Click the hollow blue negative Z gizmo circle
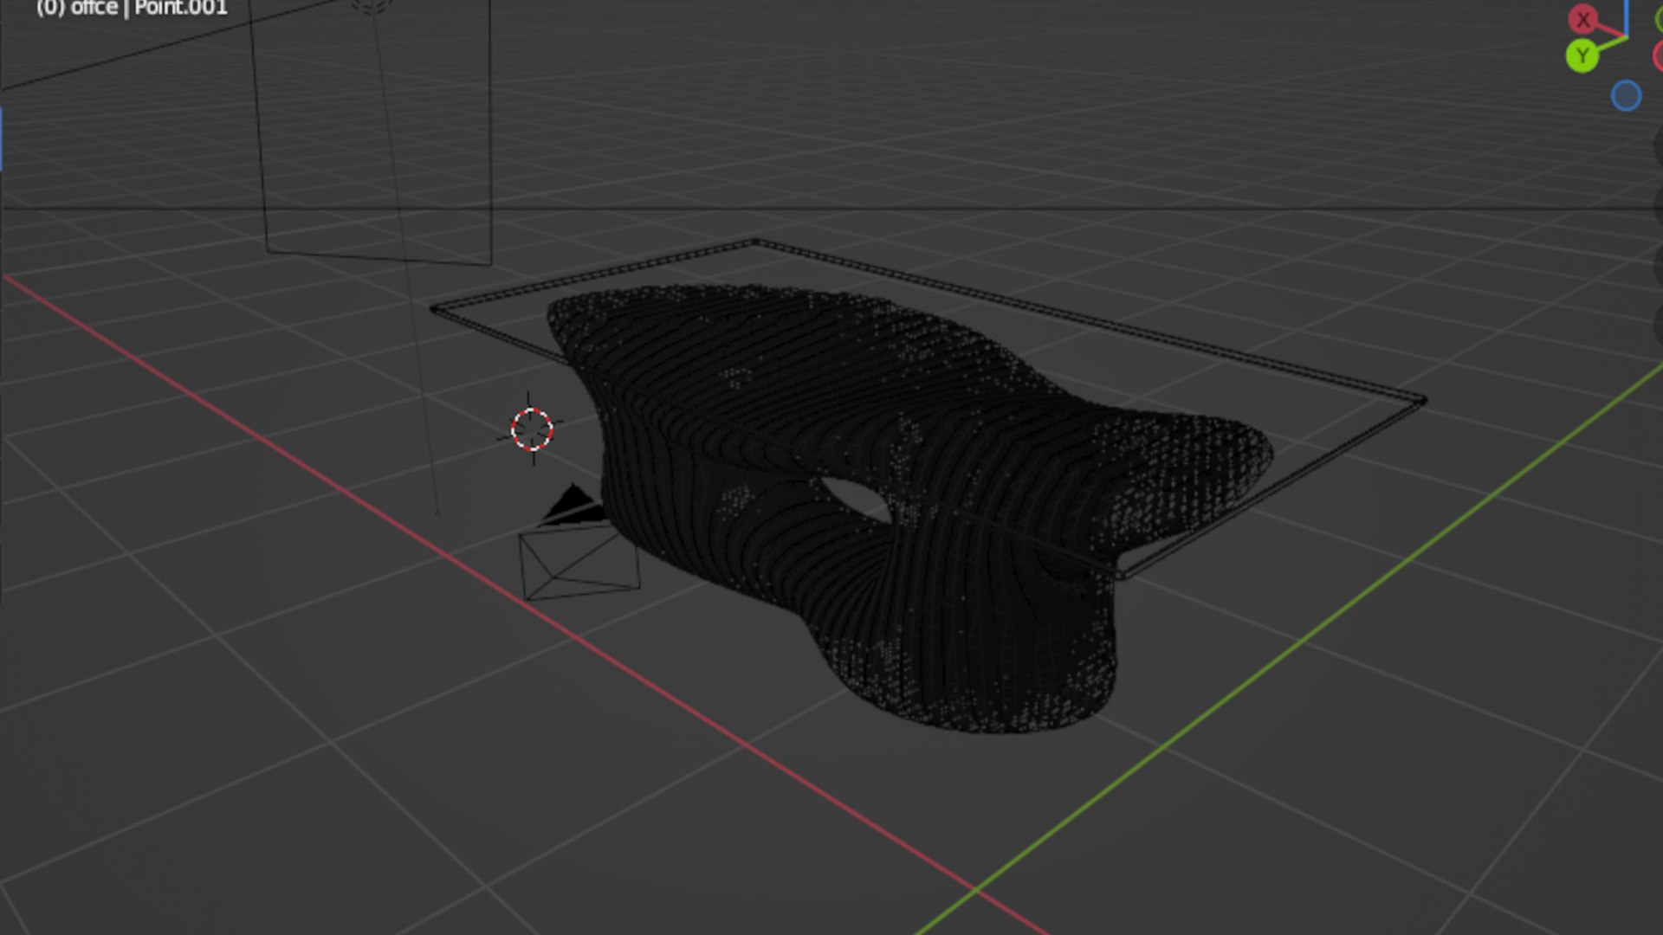Image resolution: width=1663 pixels, height=935 pixels. pyautogui.click(x=1626, y=95)
